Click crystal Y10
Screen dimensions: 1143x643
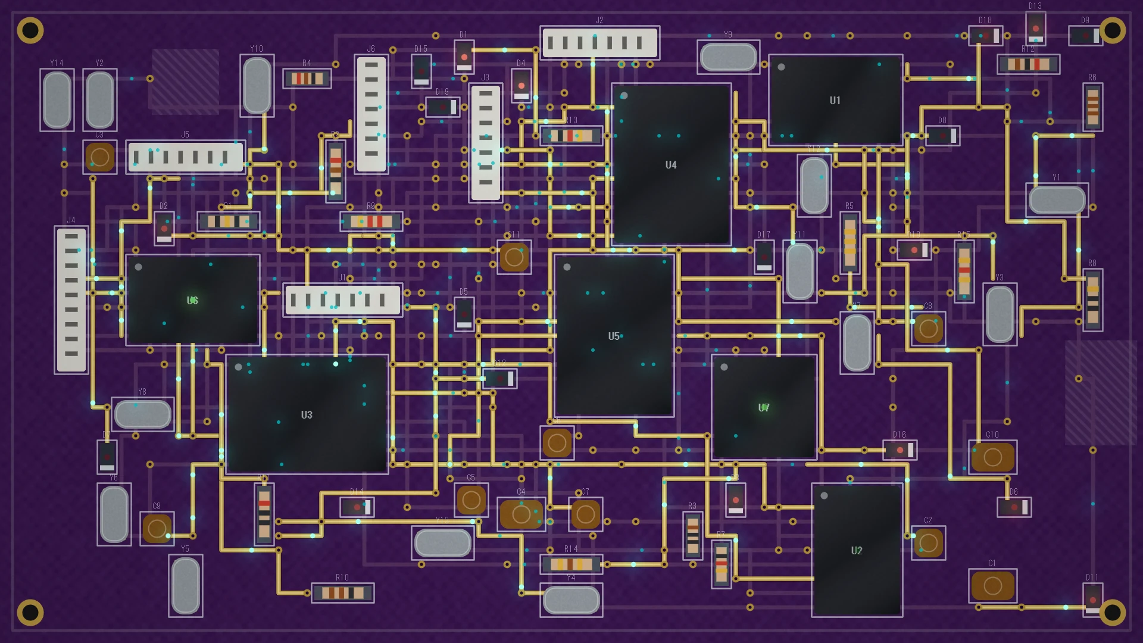(257, 86)
